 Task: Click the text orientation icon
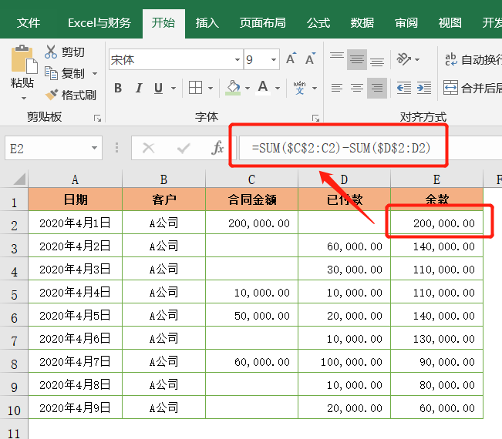click(x=404, y=59)
